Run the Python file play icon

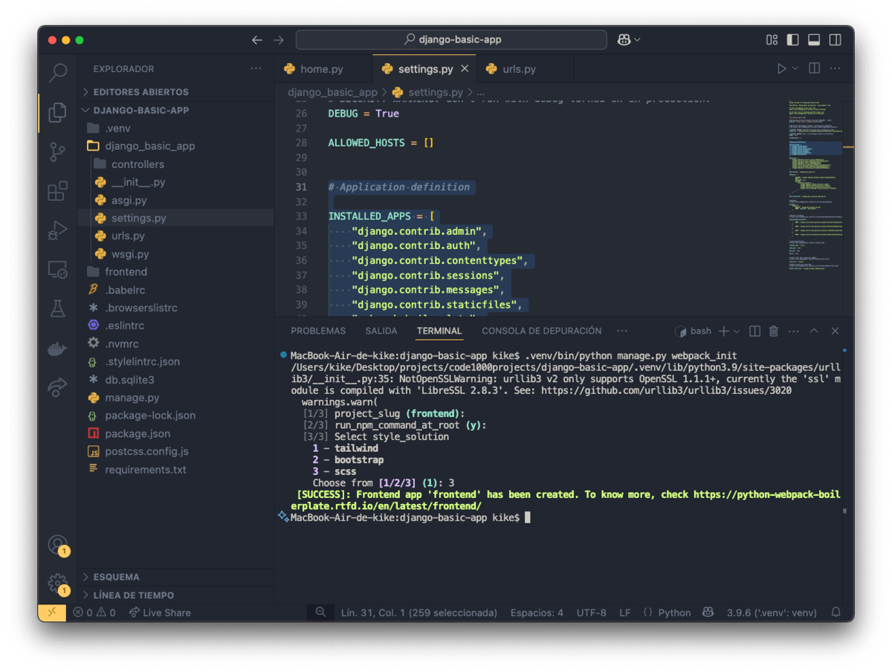781,68
